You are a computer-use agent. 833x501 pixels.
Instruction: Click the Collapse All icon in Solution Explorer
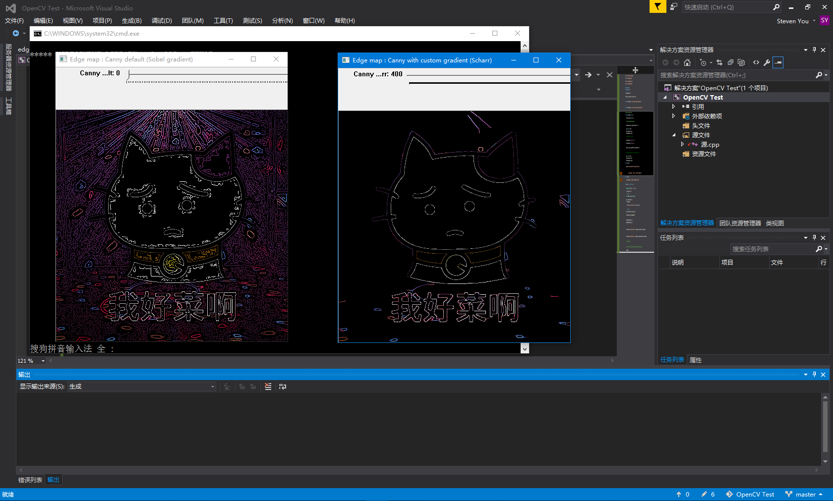(730, 62)
